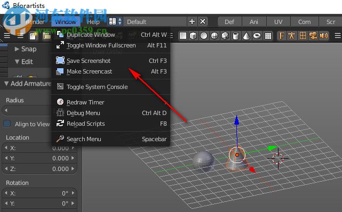
Task: Open Debug Menu entry
Action: (111, 113)
